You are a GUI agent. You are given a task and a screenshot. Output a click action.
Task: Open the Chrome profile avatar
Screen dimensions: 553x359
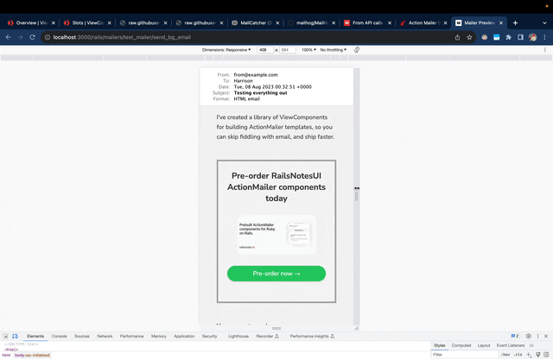tap(532, 37)
